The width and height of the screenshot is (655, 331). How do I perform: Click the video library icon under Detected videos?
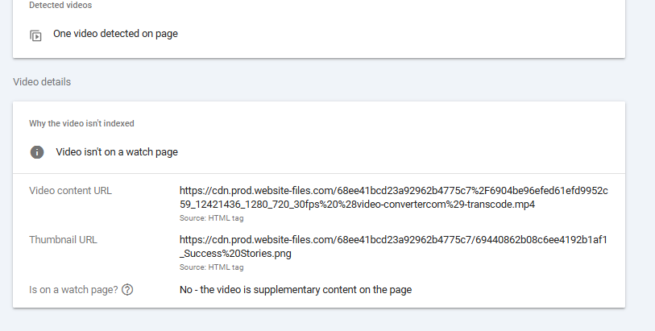pos(35,35)
